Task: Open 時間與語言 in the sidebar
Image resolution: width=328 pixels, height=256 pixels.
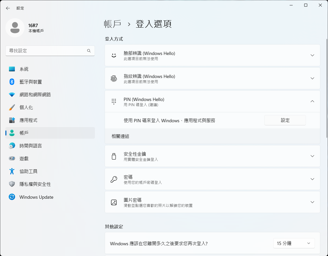Action: (x=31, y=146)
